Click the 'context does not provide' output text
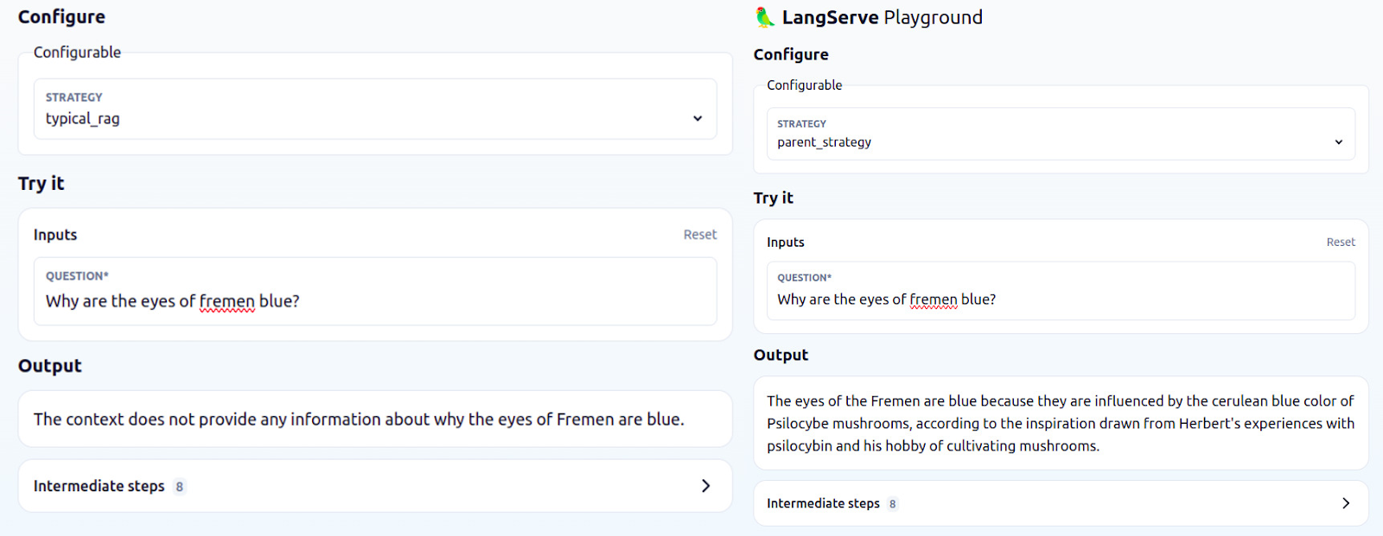The image size is (1383, 536). (359, 419)
